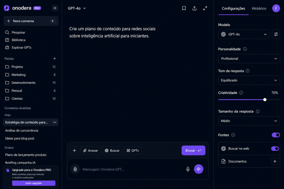The width and height of the screenshot is (284, 189).
Task: Open the Pessoal folder
Action: 31,91
